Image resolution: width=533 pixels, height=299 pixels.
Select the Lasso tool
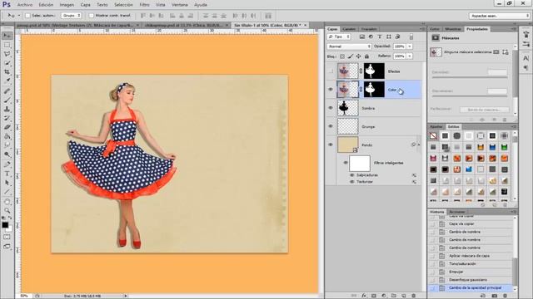[7, 54]
